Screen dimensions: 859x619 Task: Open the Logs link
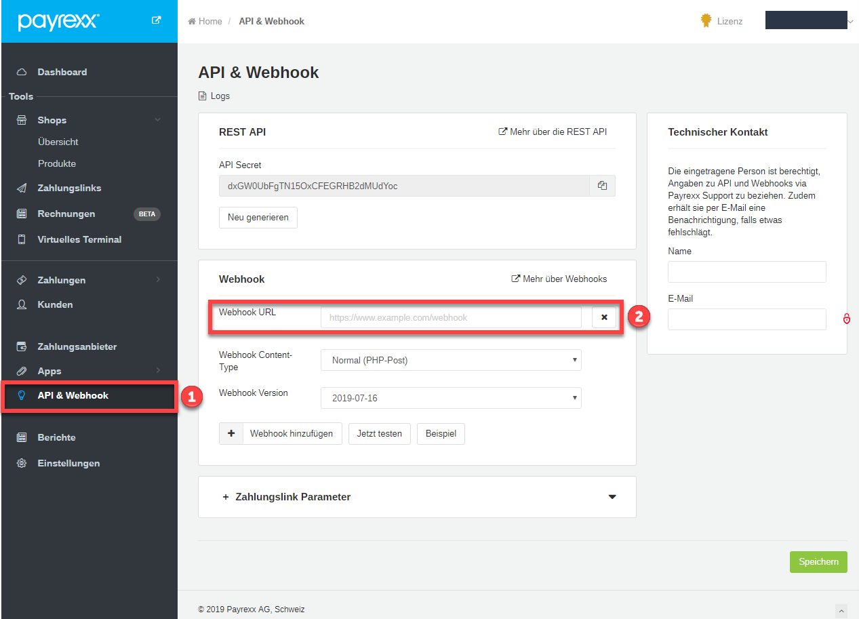(x=220, y=96)
